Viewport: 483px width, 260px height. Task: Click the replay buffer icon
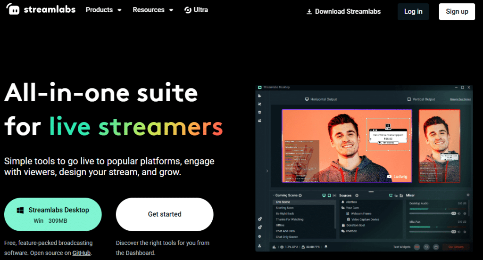pos(426,247)
